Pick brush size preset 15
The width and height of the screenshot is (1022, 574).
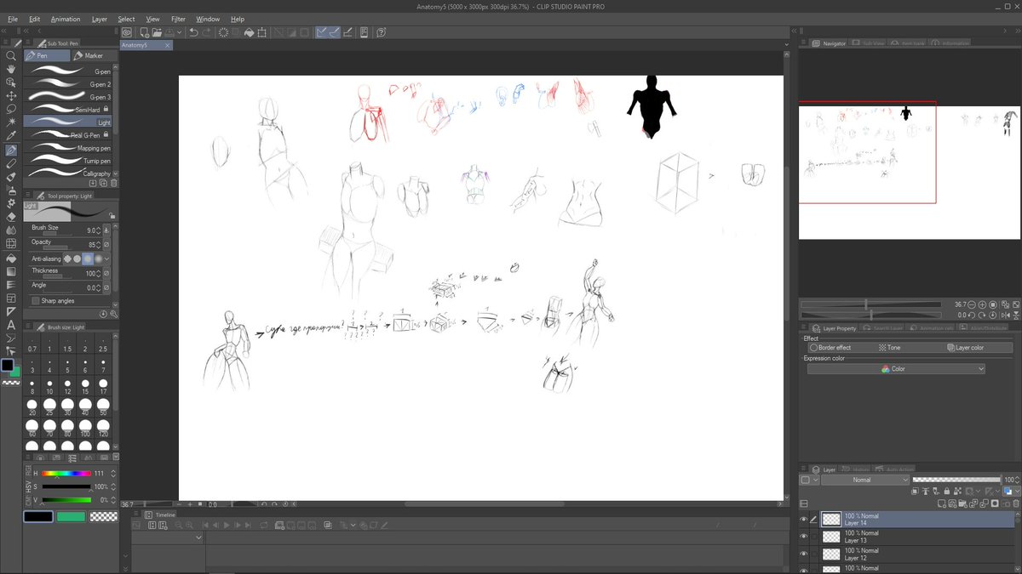[x=85, y=386]
